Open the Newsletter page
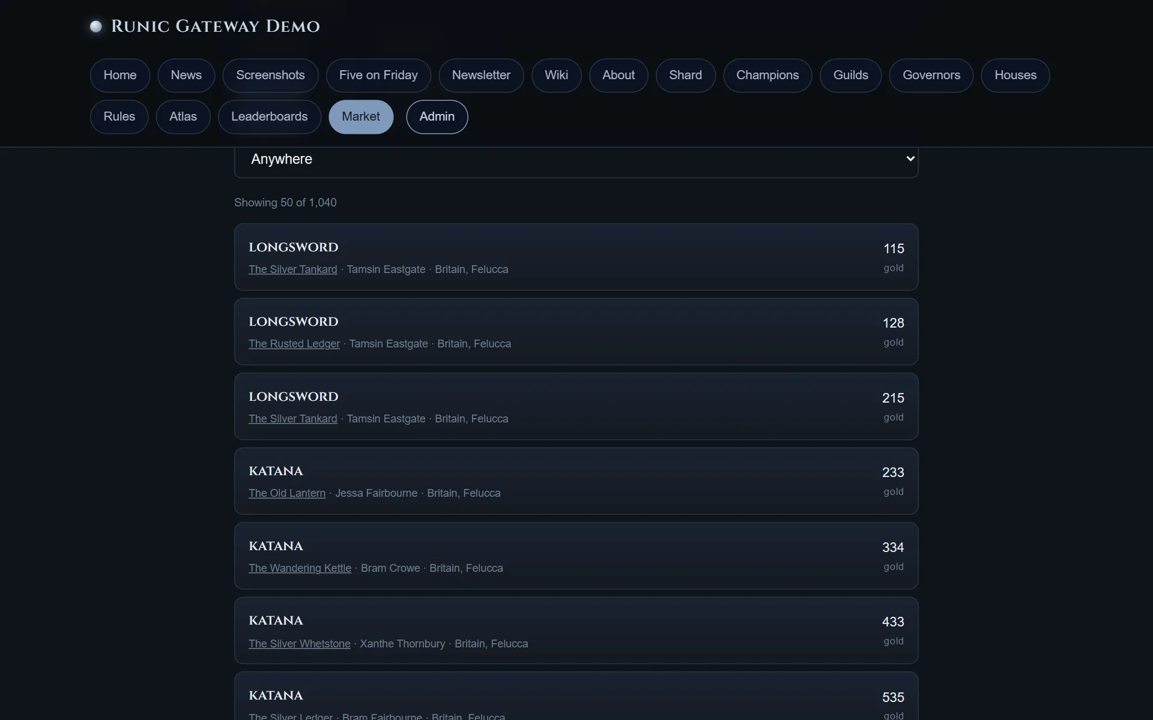1153x720 pixels. point(481,76)
